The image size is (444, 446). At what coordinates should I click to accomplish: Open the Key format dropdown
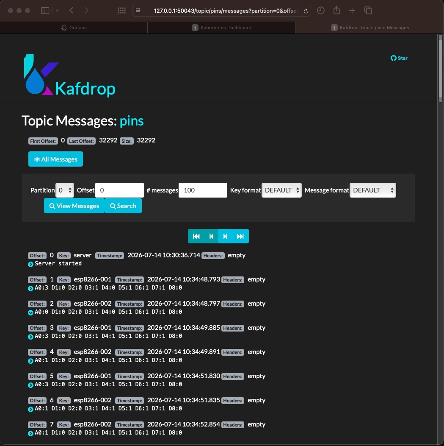pos(281,190)
